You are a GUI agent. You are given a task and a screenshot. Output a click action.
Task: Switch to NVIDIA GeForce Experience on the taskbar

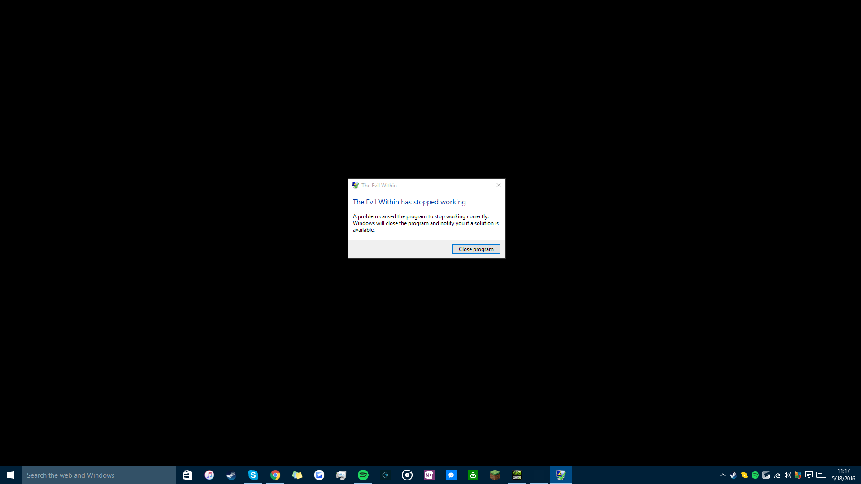517,475
